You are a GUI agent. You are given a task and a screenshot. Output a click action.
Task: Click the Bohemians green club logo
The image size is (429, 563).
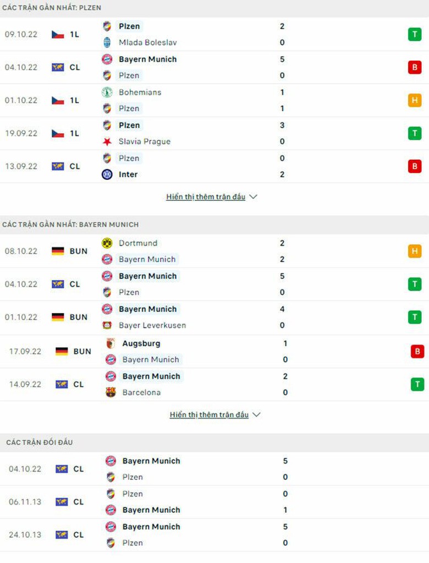coord(107,92)
